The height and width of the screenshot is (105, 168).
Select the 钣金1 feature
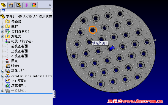click(15, 66)
